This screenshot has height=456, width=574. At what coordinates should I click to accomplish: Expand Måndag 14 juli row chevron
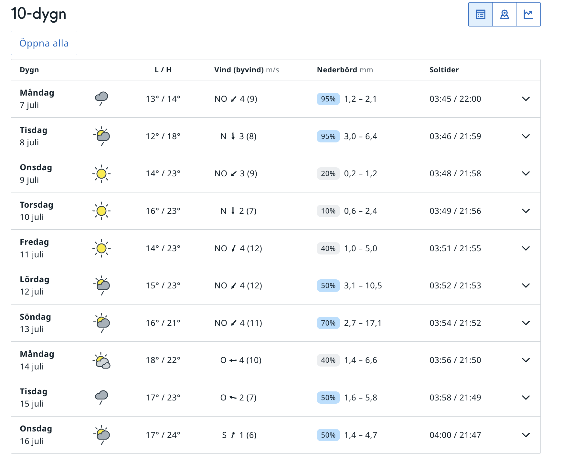[x=526, y=360]
